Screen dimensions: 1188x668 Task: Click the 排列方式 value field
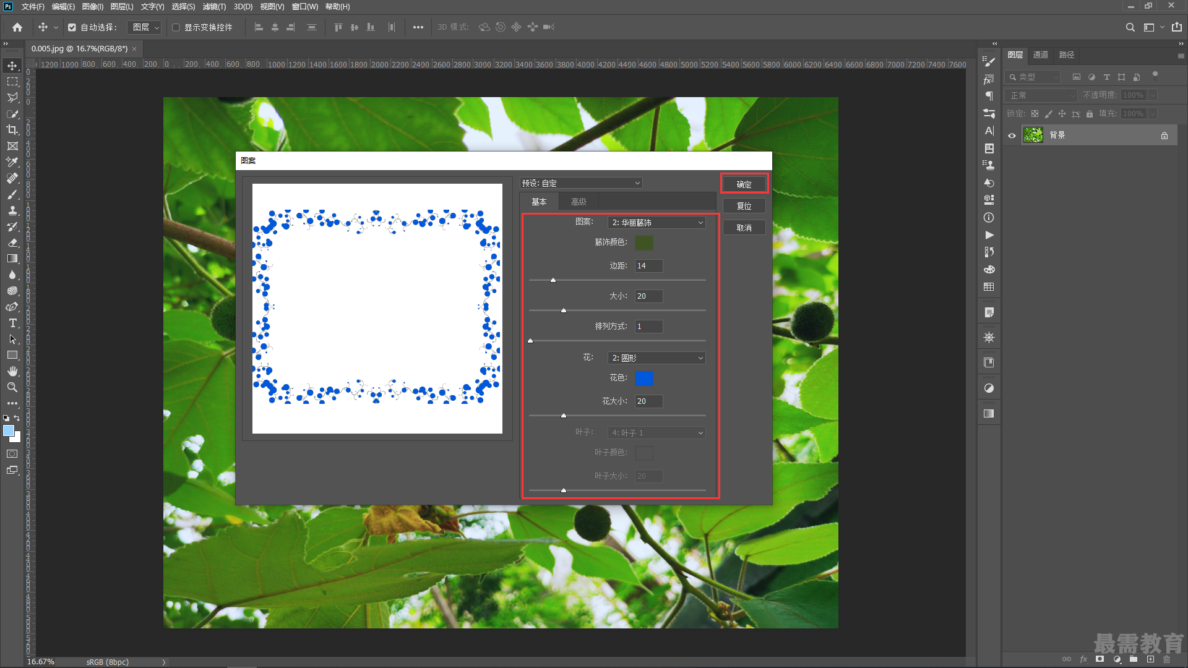(648, 327)
